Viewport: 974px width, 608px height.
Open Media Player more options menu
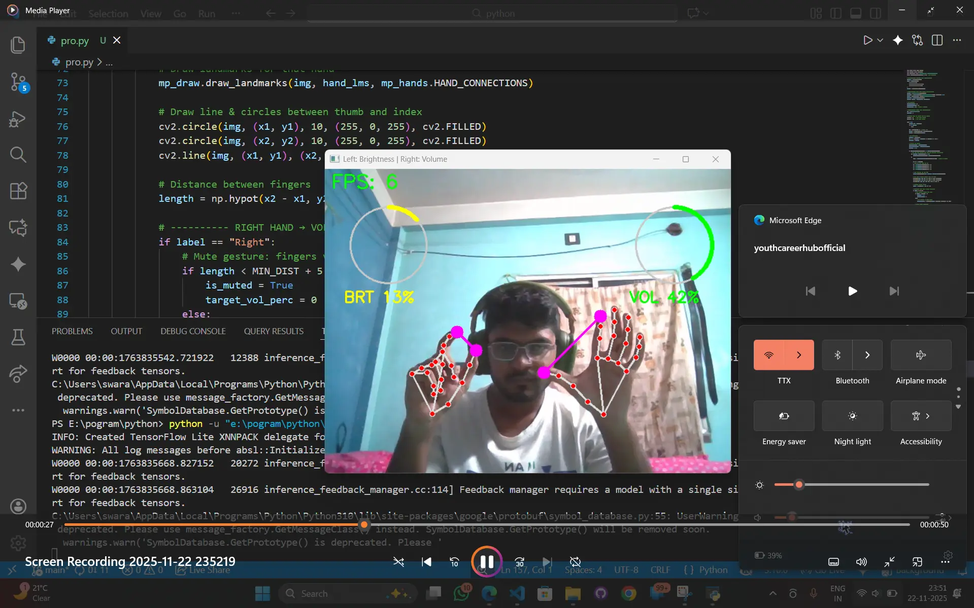tap(945, 561)
